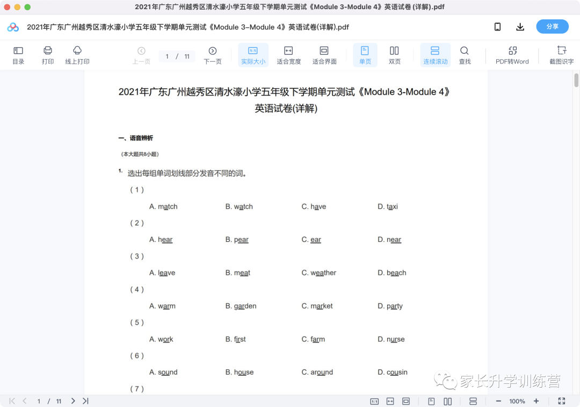Click option D. beach
Image resolution: width=580 pixels, height=407 pixels.
point(392,273)
